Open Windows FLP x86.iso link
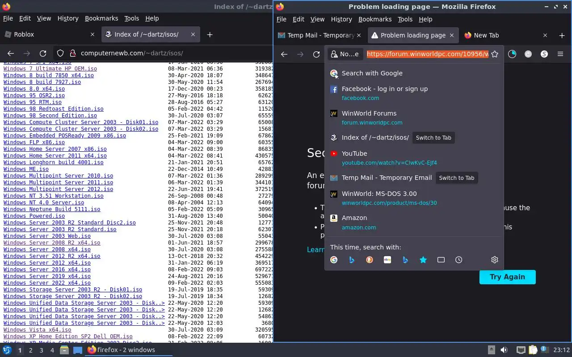Viewport: 572px width, 357px height. click(34, 142)
